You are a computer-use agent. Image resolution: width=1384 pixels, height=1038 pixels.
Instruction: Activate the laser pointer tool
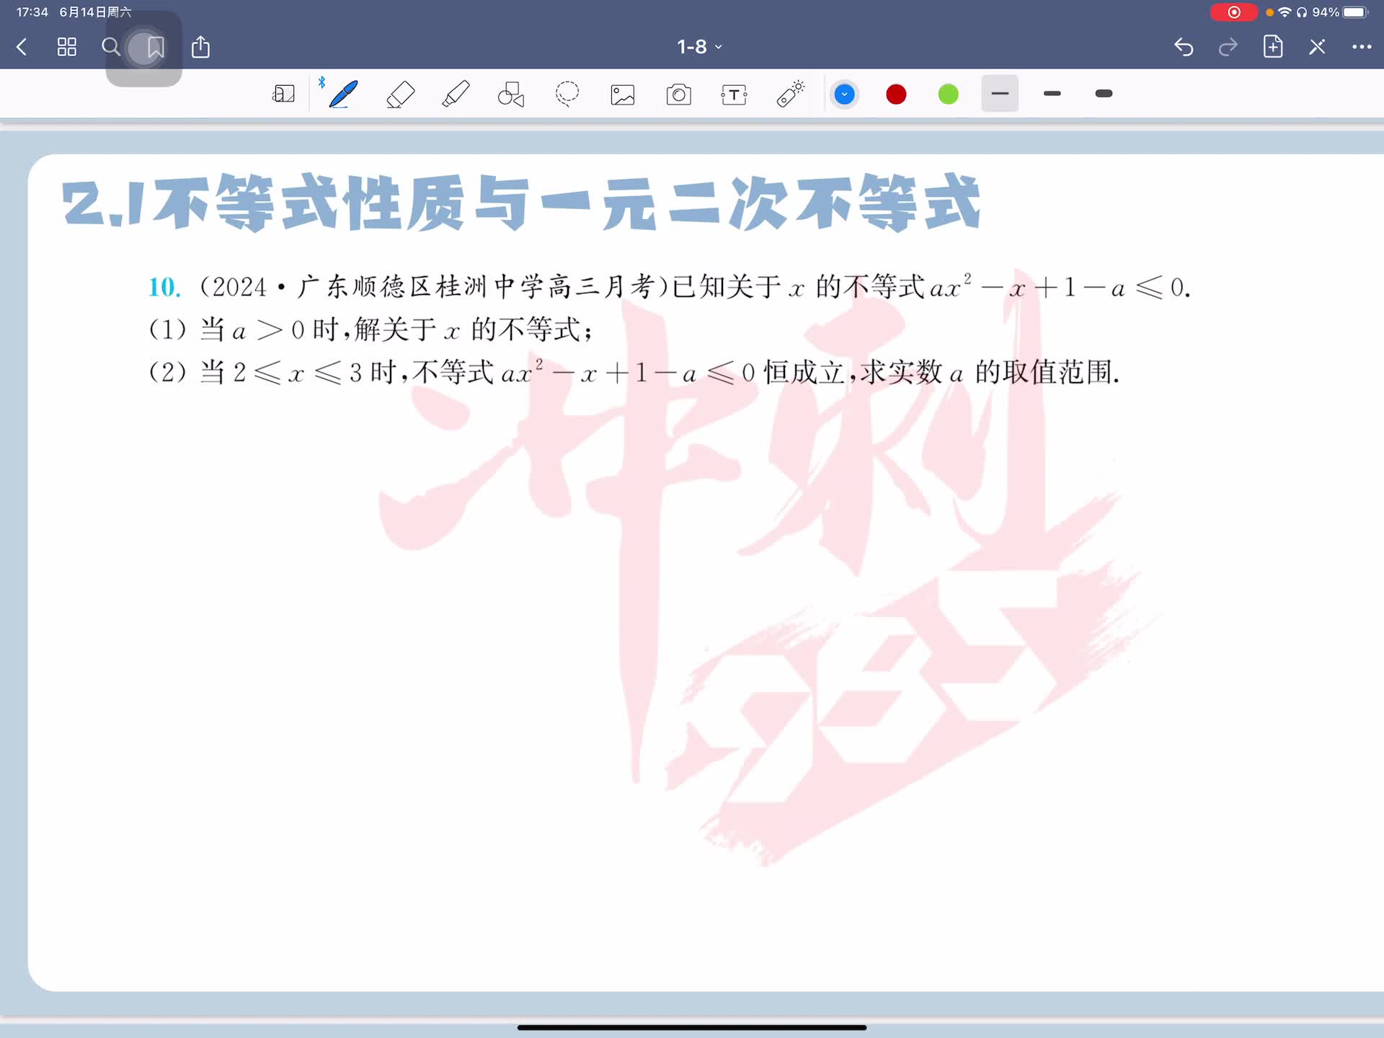point(790,94)
